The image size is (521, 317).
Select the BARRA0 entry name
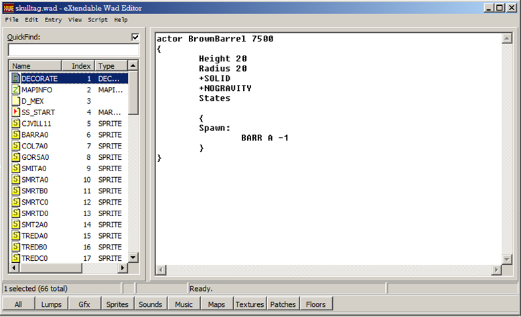point(35,134)
